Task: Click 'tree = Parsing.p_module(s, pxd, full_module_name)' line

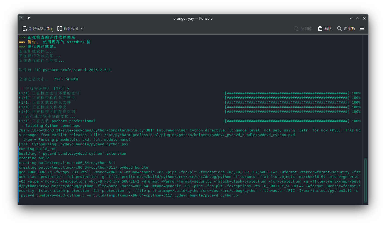Action: 77,140
